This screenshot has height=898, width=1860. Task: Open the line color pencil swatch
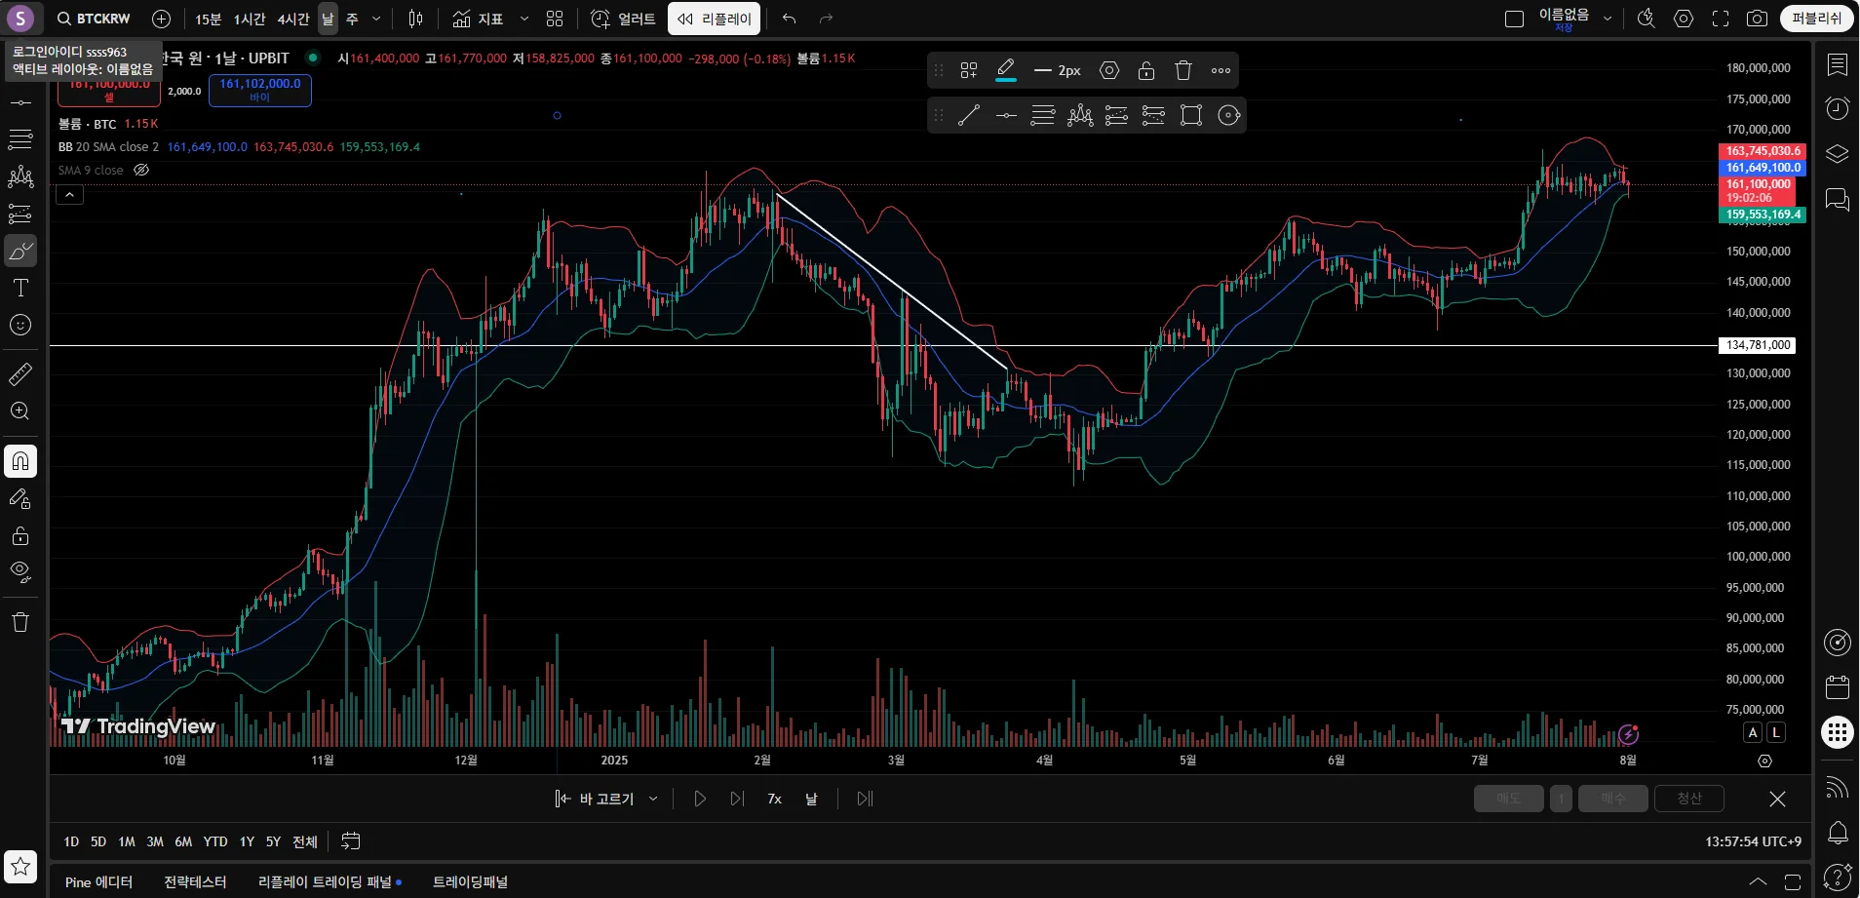(x=1006, y=70)
